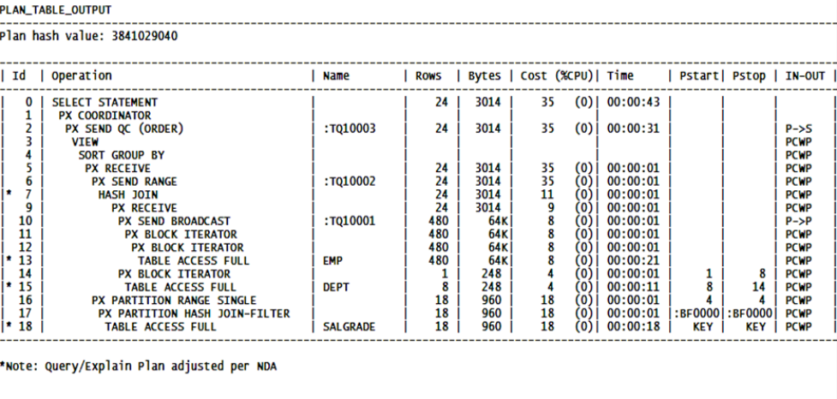Screen dimensions: 837x399
Task: Click the 00:00:31 time value
Action: 633,128
